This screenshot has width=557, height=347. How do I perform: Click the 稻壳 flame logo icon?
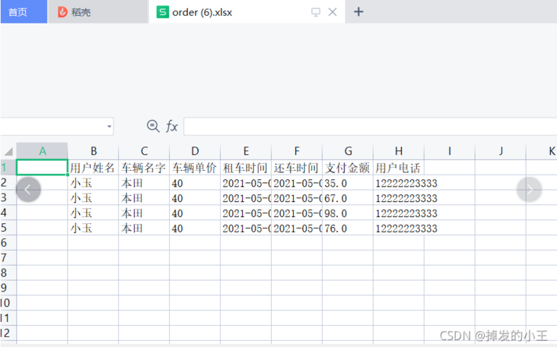click(x=62, y=12)
